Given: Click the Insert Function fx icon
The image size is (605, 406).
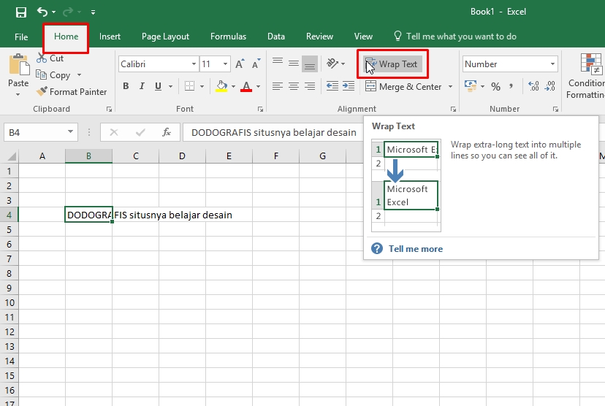Looking at the screenshot, I should click(167, 132).
